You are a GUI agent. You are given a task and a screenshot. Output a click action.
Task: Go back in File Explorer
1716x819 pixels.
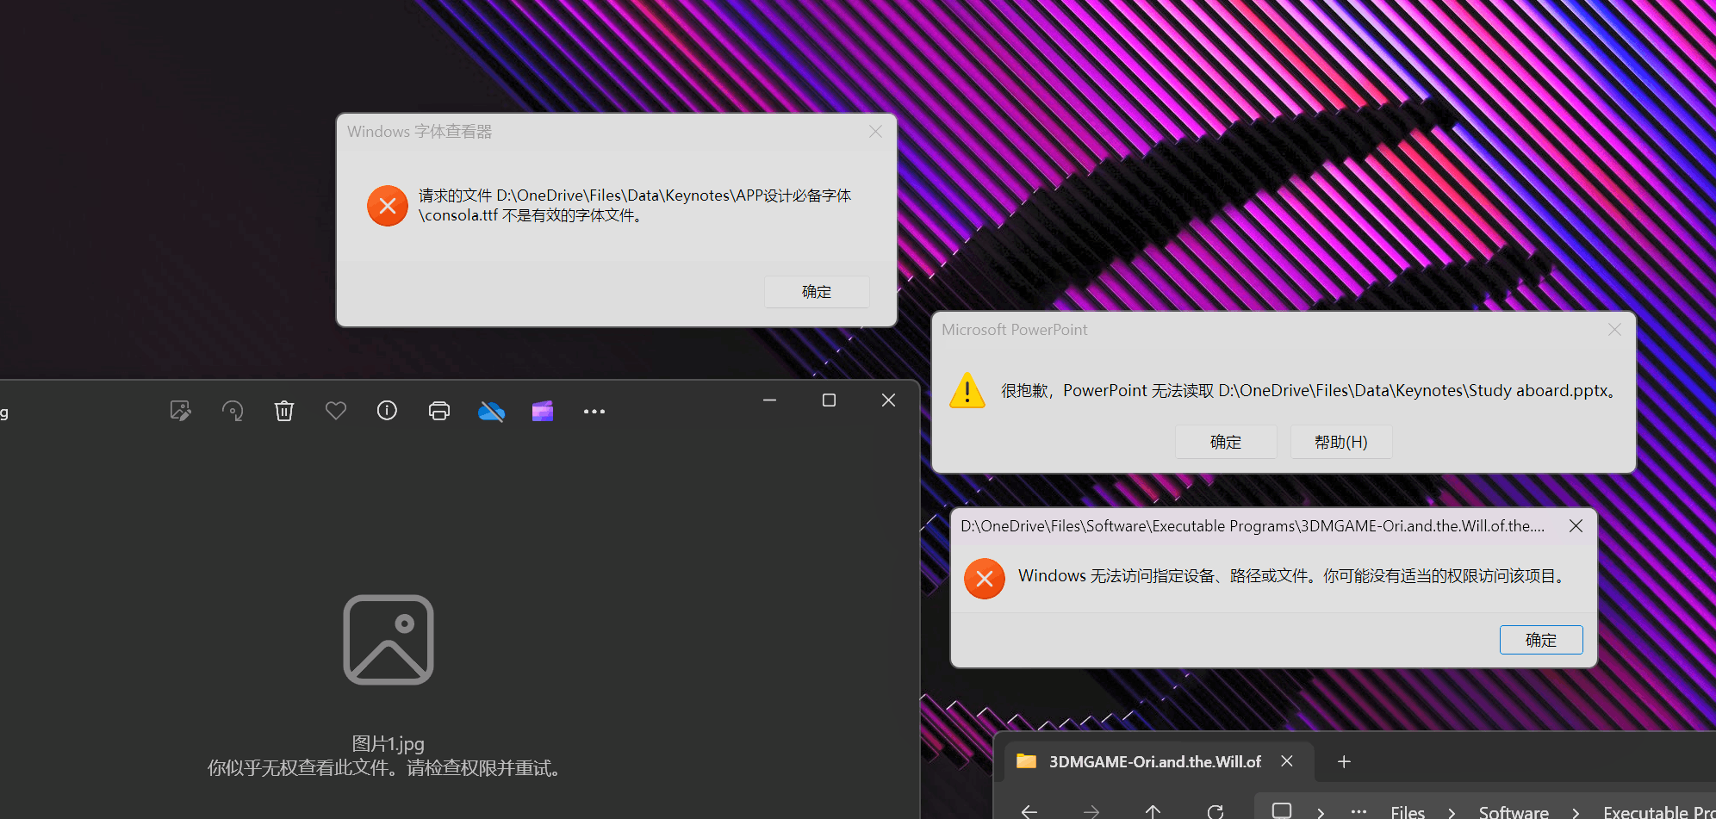pyautogui.click(x=1029, y=811)
